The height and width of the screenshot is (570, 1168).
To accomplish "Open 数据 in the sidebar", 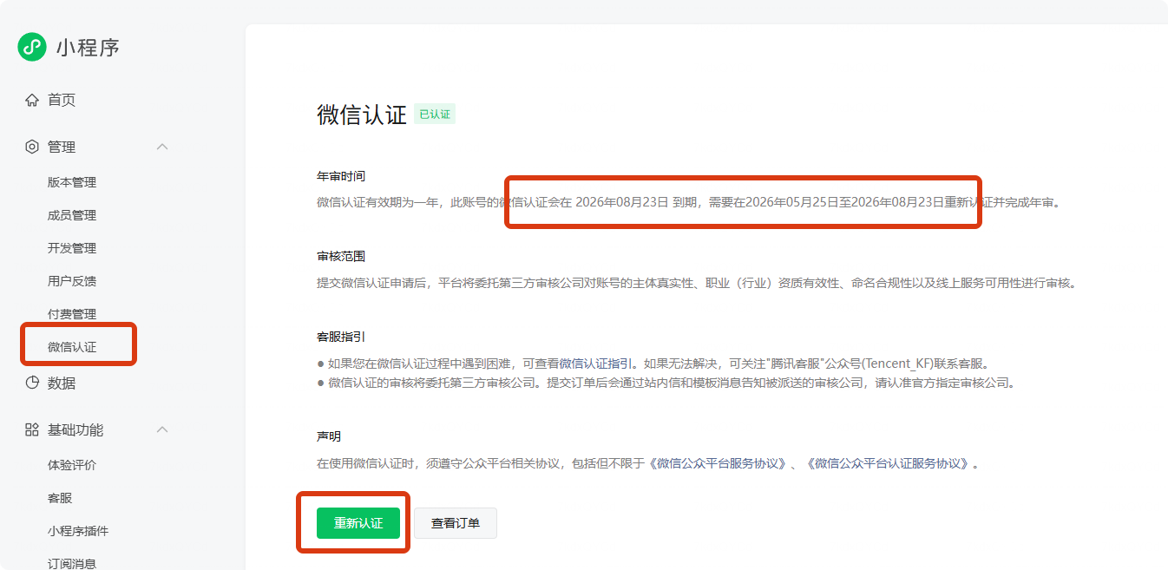I will click(62, 383).
